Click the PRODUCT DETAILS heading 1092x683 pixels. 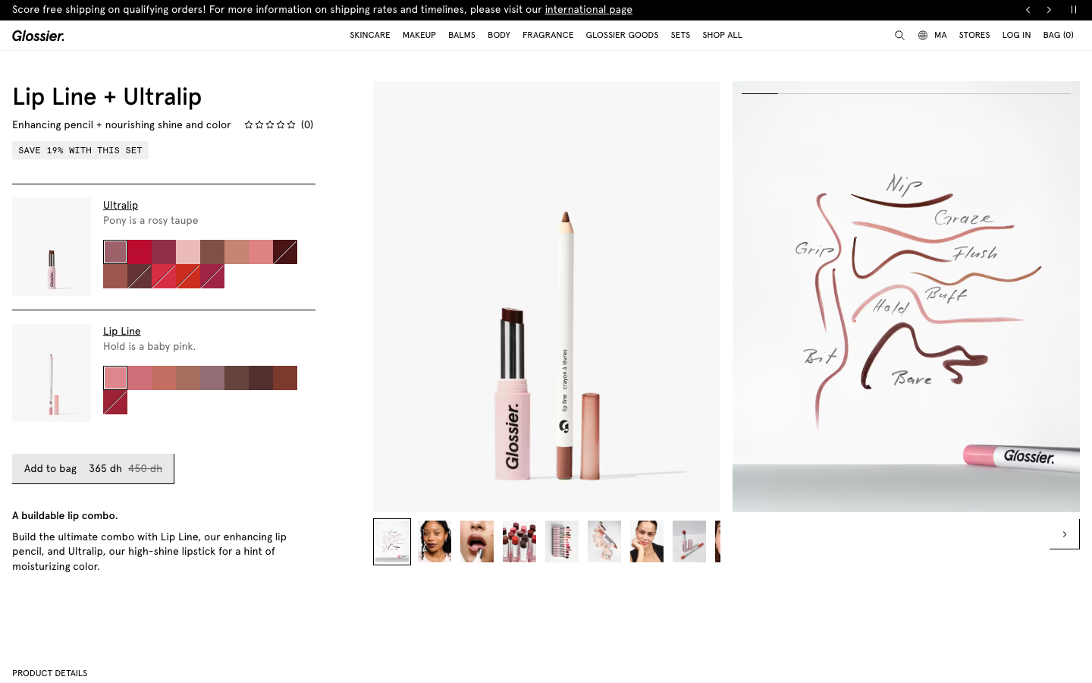(x=50, y=673)
